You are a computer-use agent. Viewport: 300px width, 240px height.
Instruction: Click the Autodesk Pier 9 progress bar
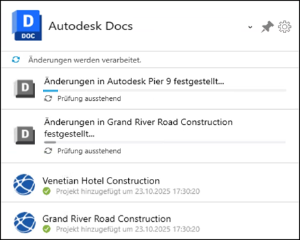tap(165, 90)
